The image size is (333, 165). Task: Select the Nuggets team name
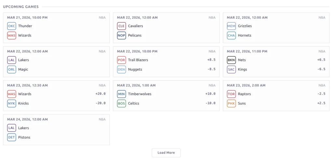click(135, 69)
